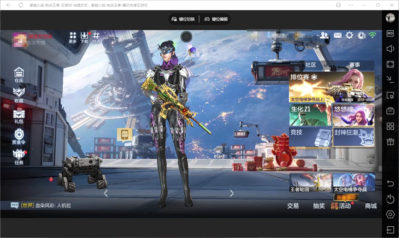Click the HD quality icon in sidebar
This screenshot has width=399, height=238.
click(x=390, y=33)
